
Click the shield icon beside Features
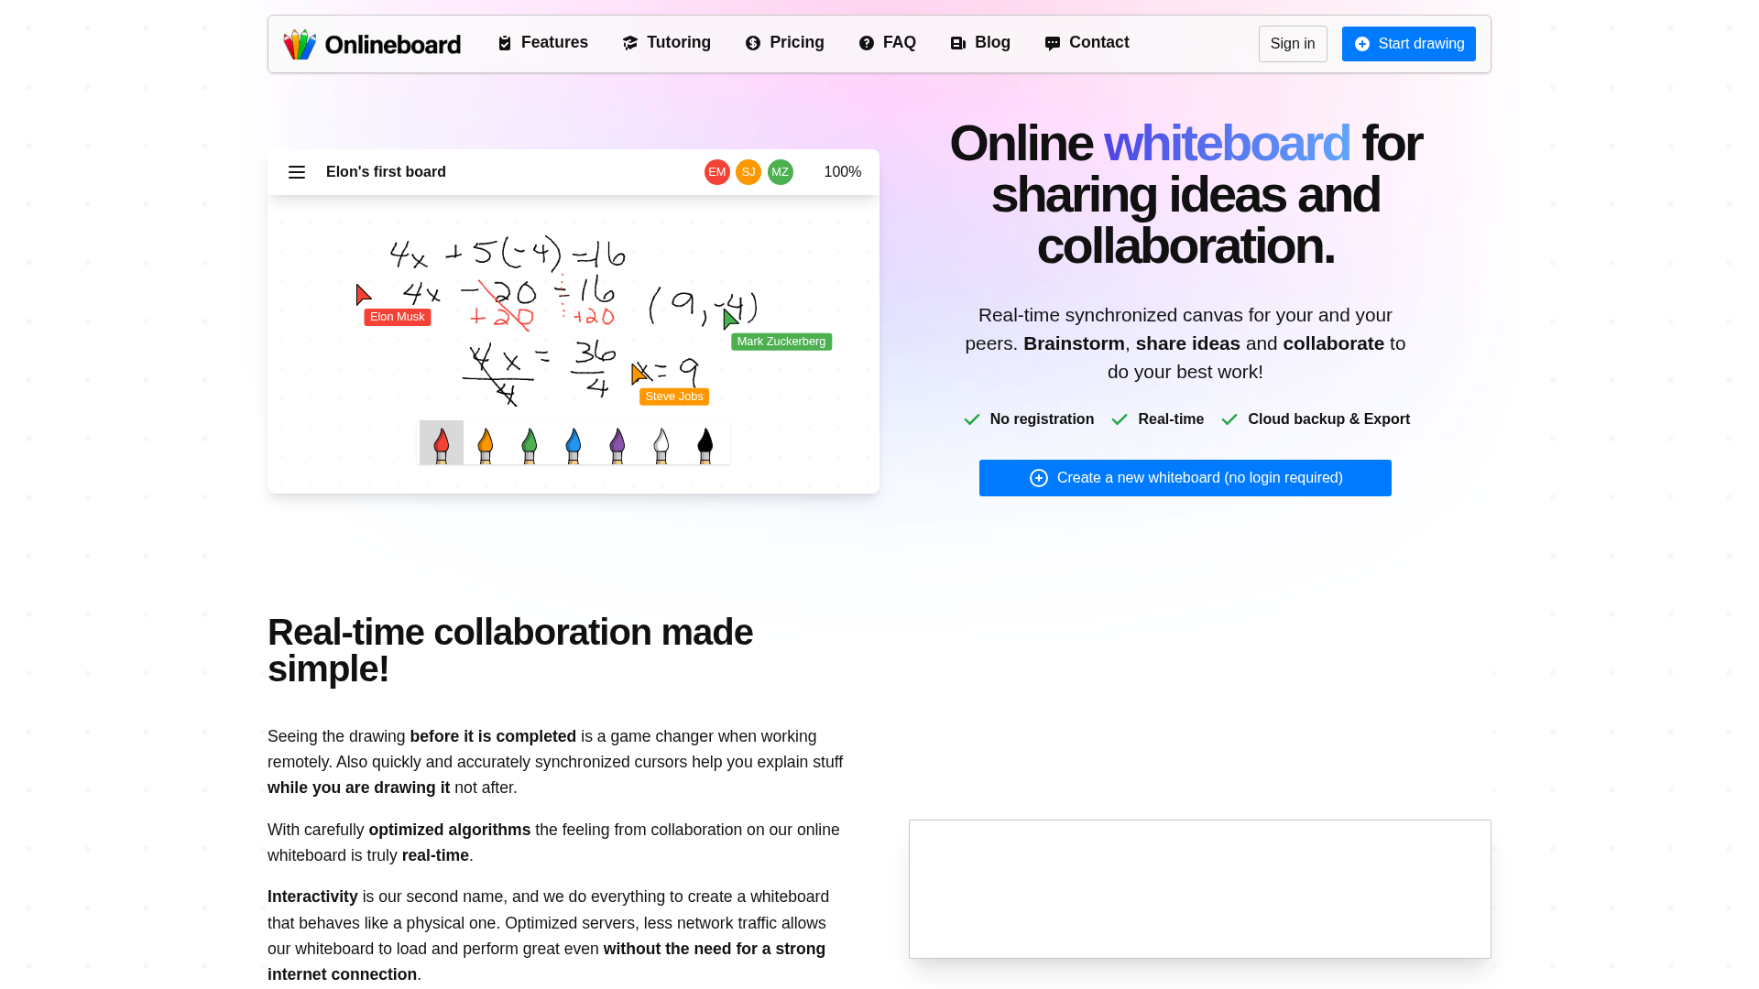(x=505, y=42)
